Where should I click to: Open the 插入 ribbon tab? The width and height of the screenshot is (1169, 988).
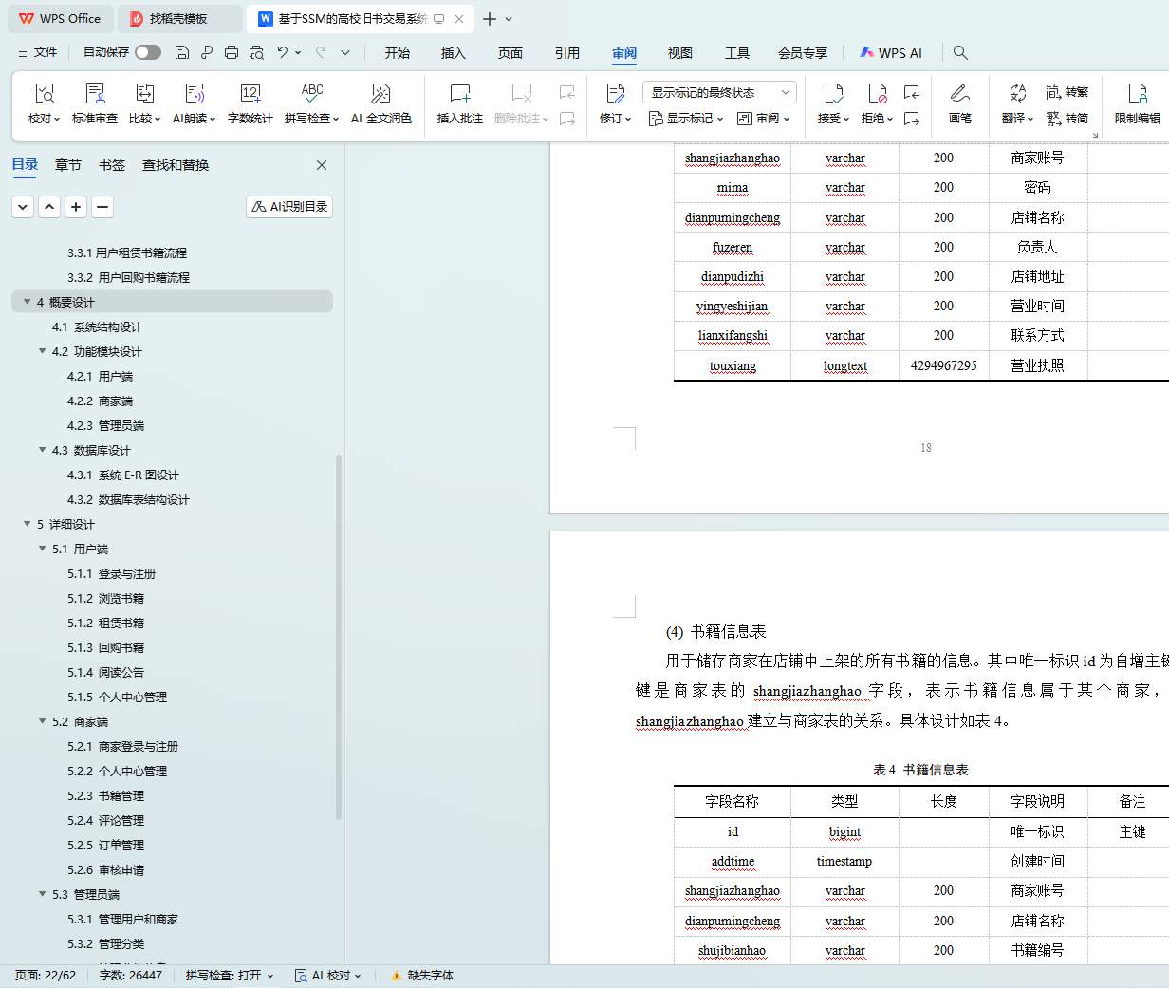point(454,53)
